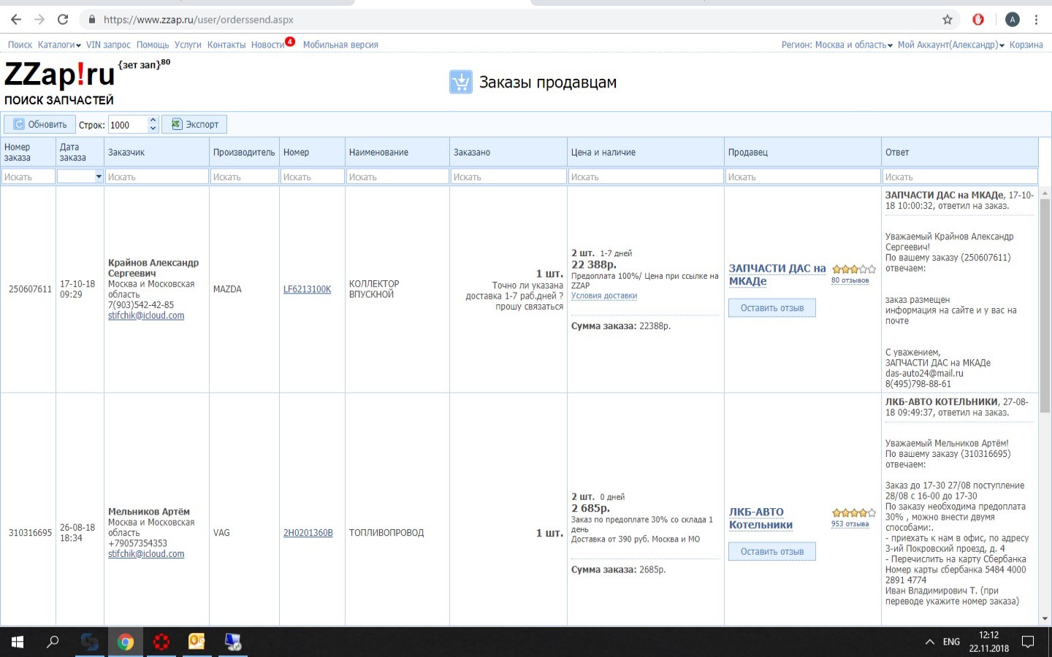This screenshot has width=1052, height=657.
Task: Click the star rating of ЗАПЧАСТИ ДАС
Action: tap(853, 269)
